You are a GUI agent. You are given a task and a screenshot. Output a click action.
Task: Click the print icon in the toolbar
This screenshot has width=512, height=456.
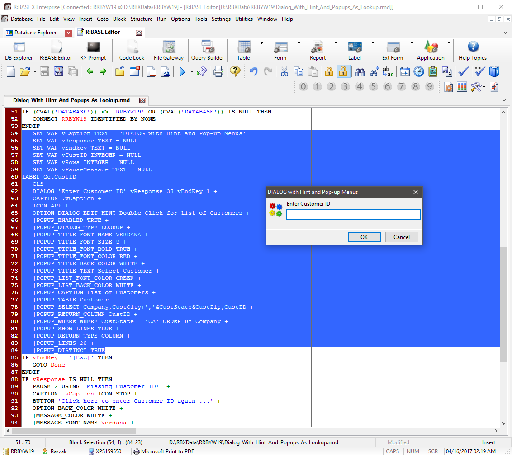[218, 71]
